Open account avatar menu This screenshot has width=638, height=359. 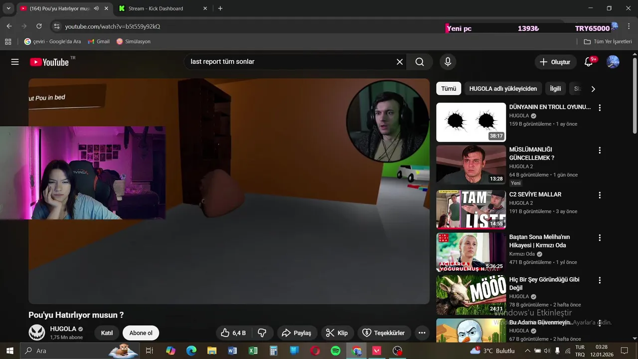[x=613, y=62]
